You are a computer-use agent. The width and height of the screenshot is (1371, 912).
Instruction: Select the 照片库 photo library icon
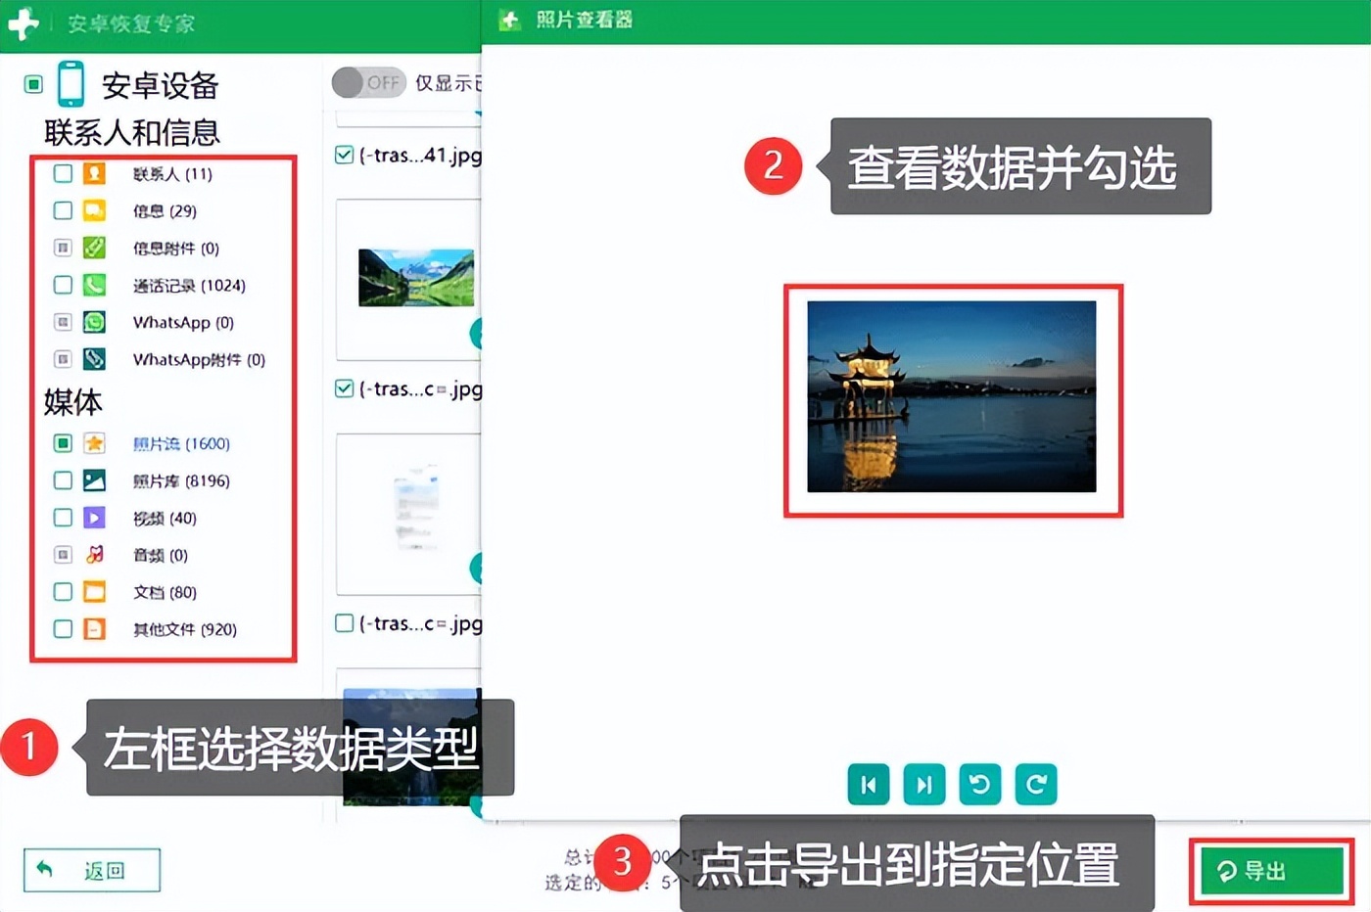93,480
